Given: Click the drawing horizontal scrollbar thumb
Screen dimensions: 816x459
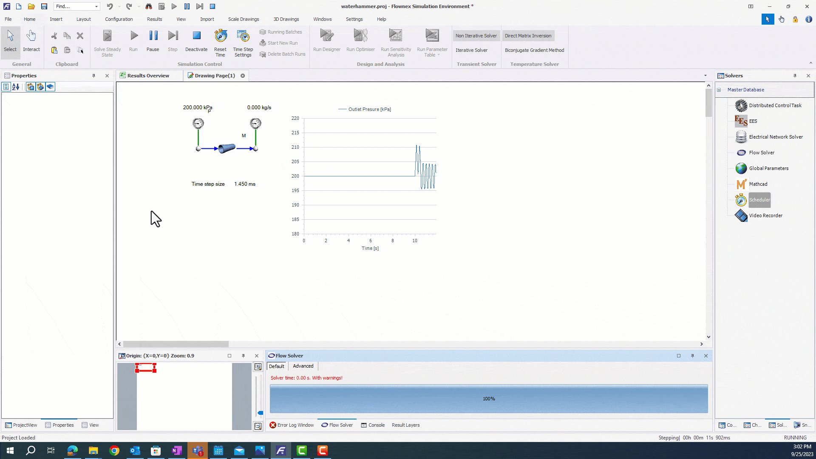Looking at the screenshot, I should point(176,344).
